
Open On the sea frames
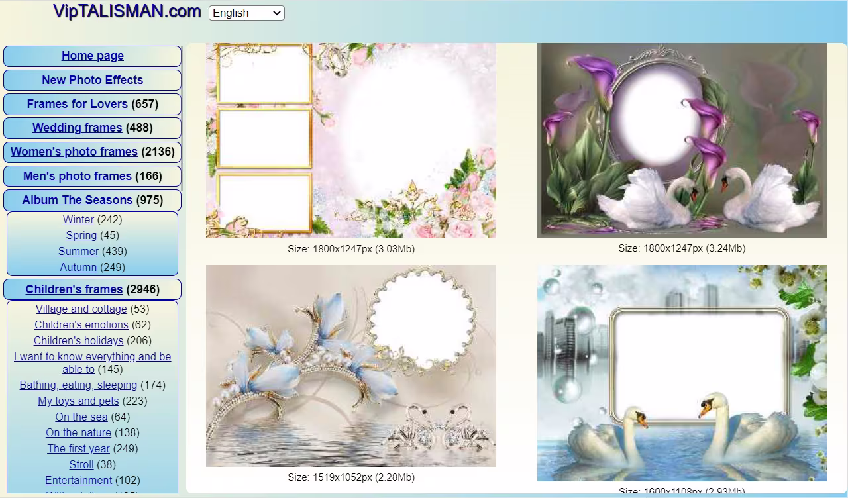(81, 417)
